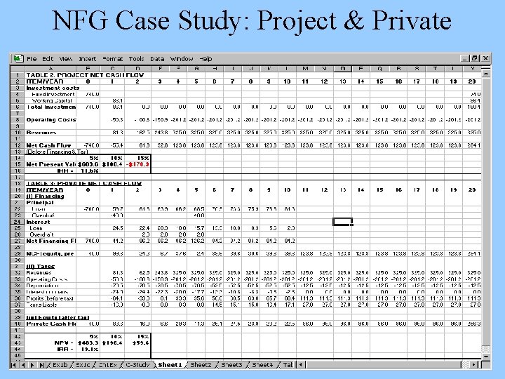Click the Excel workbook icon in menu bar

click(18, 59)
